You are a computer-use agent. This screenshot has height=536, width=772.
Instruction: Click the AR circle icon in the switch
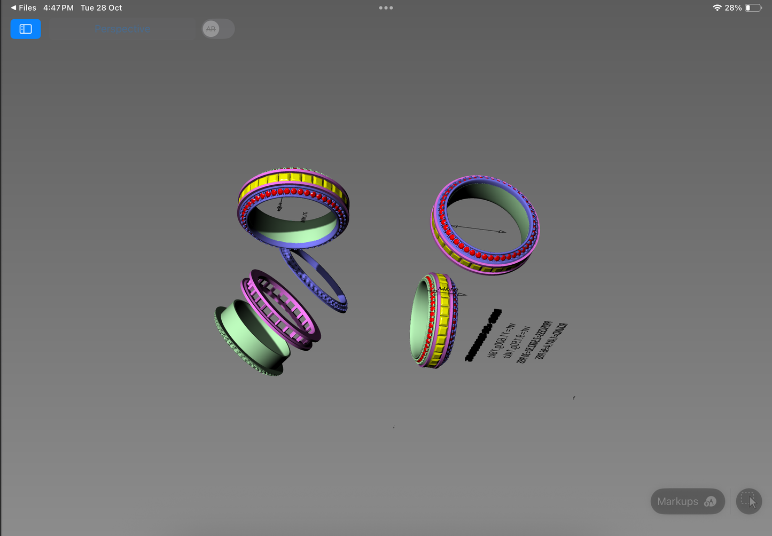pyautogui.click(x=211, y=29)
